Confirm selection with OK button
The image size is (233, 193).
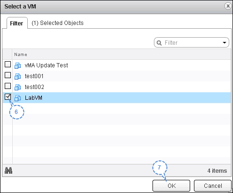tap(171, 185)
